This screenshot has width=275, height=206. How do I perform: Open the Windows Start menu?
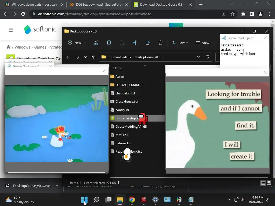84,200
